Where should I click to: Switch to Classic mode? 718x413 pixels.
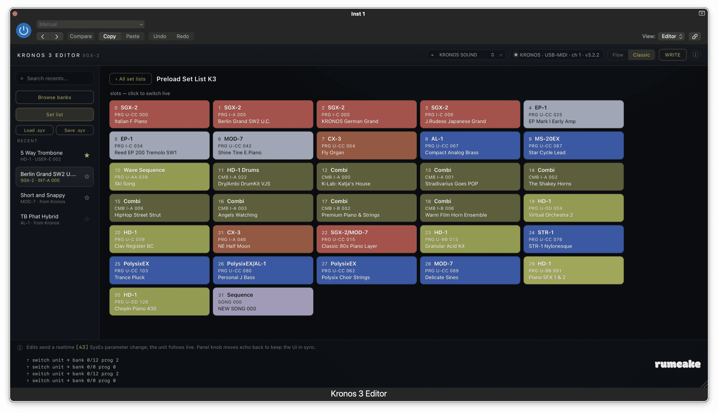tap(641, 55)
